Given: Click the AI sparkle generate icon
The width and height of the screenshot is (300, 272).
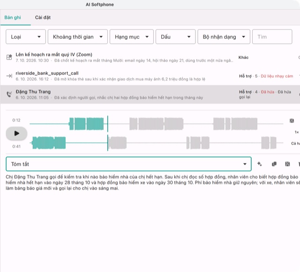Looking at the screenshot, I should (259, 164).
